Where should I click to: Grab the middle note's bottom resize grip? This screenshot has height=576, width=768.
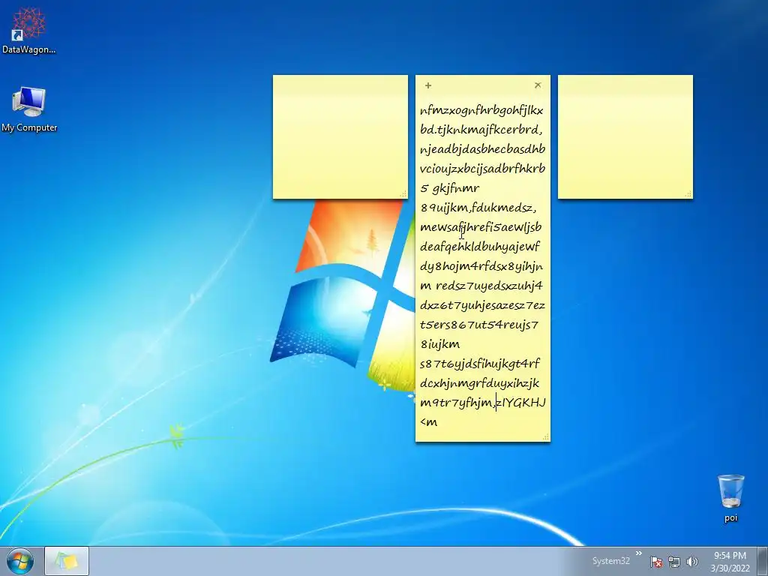point(546,437)
